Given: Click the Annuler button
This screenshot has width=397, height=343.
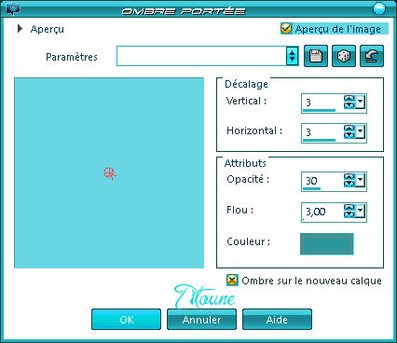Looking at the screenshot, I should [x=201, y=320].
